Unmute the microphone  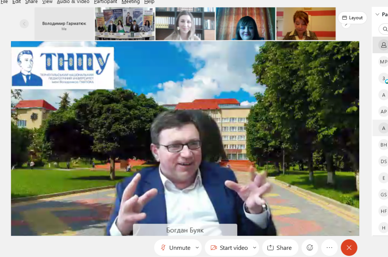click(175, 248)
